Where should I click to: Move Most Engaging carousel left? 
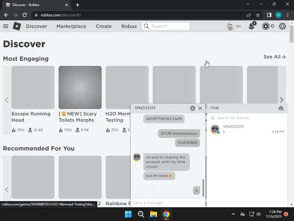pos(7,100)
